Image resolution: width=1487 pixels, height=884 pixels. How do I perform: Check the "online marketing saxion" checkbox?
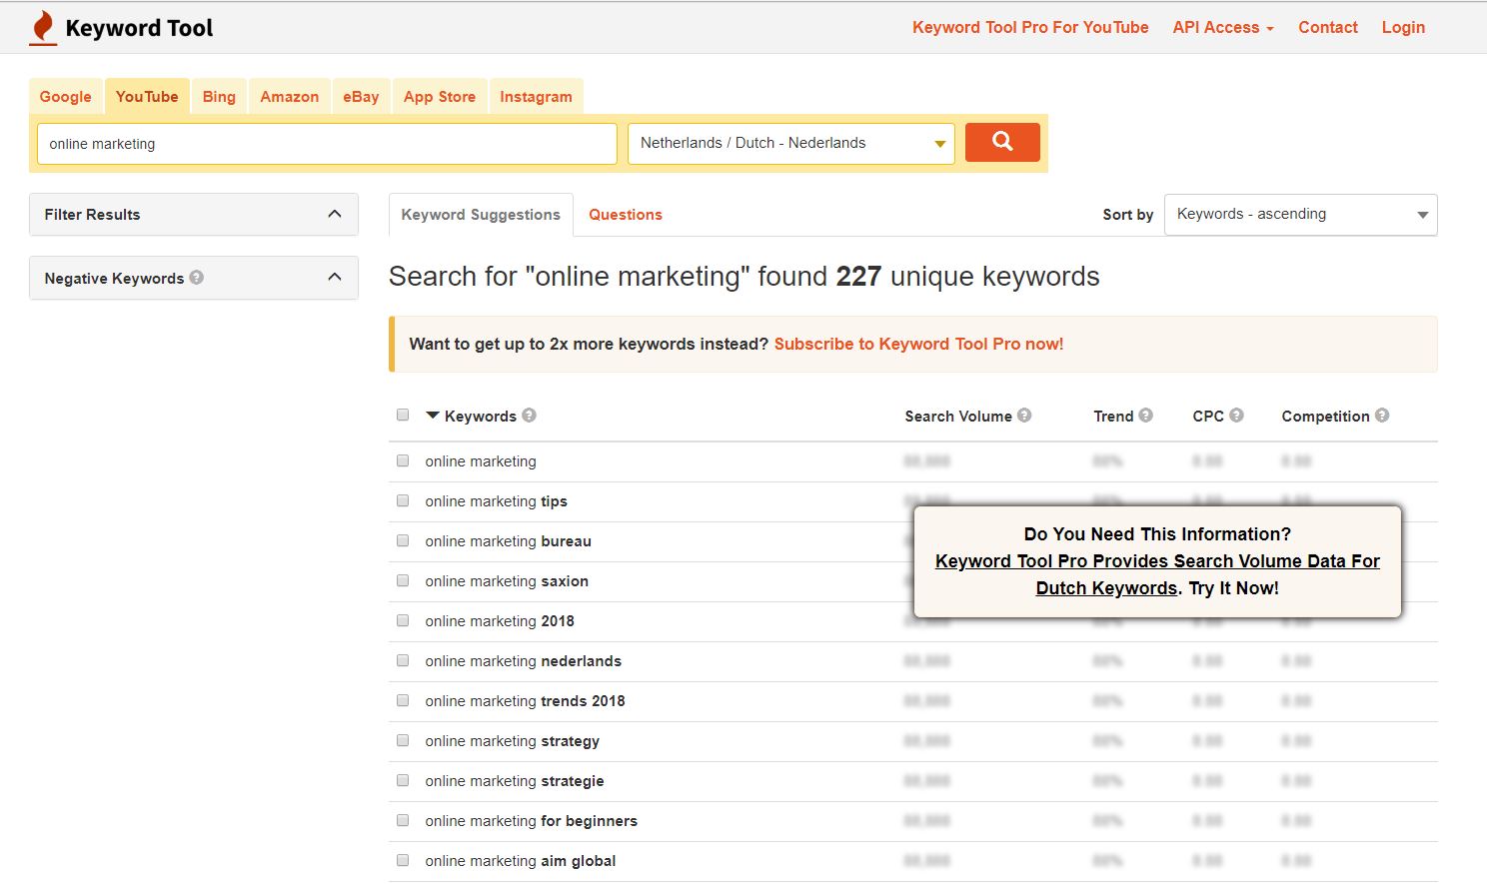pos(403,580)
